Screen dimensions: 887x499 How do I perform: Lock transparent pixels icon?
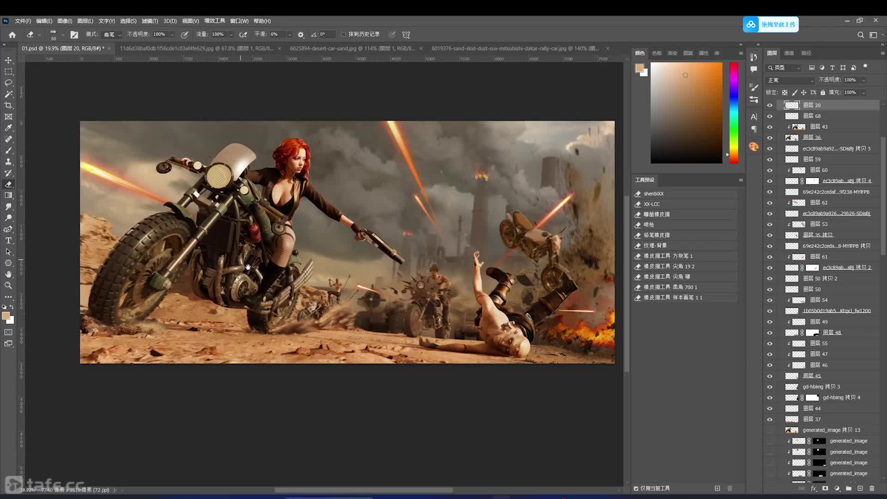click(784, 92)
